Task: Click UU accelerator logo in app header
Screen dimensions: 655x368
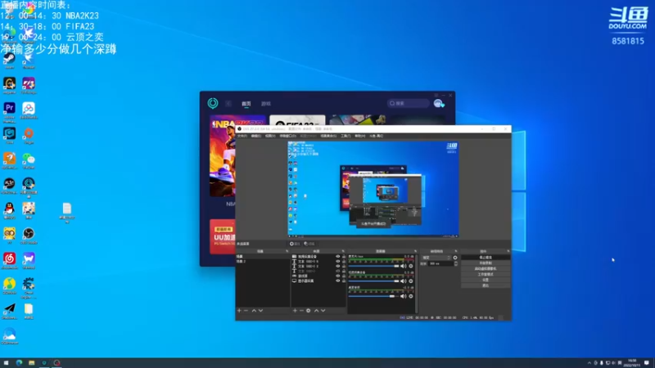Action: coord(213,103)
